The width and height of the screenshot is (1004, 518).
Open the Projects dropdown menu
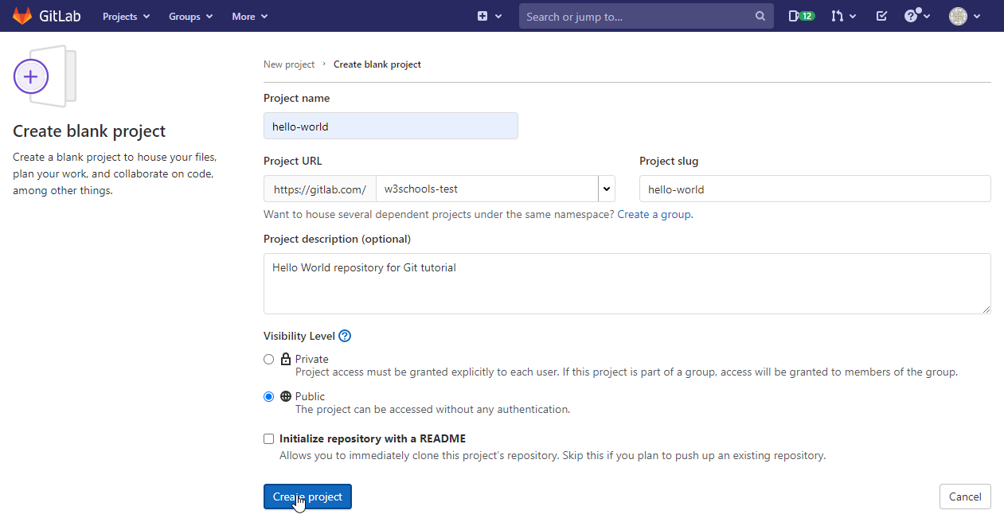(126, 16)
